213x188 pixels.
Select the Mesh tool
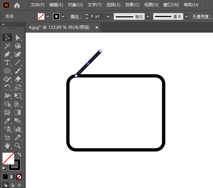click(x=7, y=112)
